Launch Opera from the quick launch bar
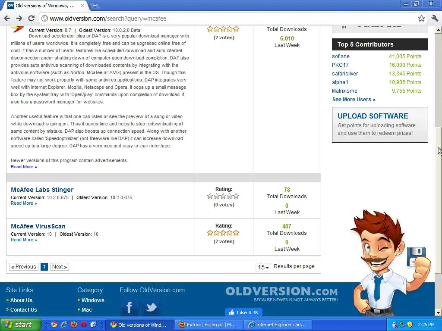This screenshot has width=442, height=331. pos(84,325)
